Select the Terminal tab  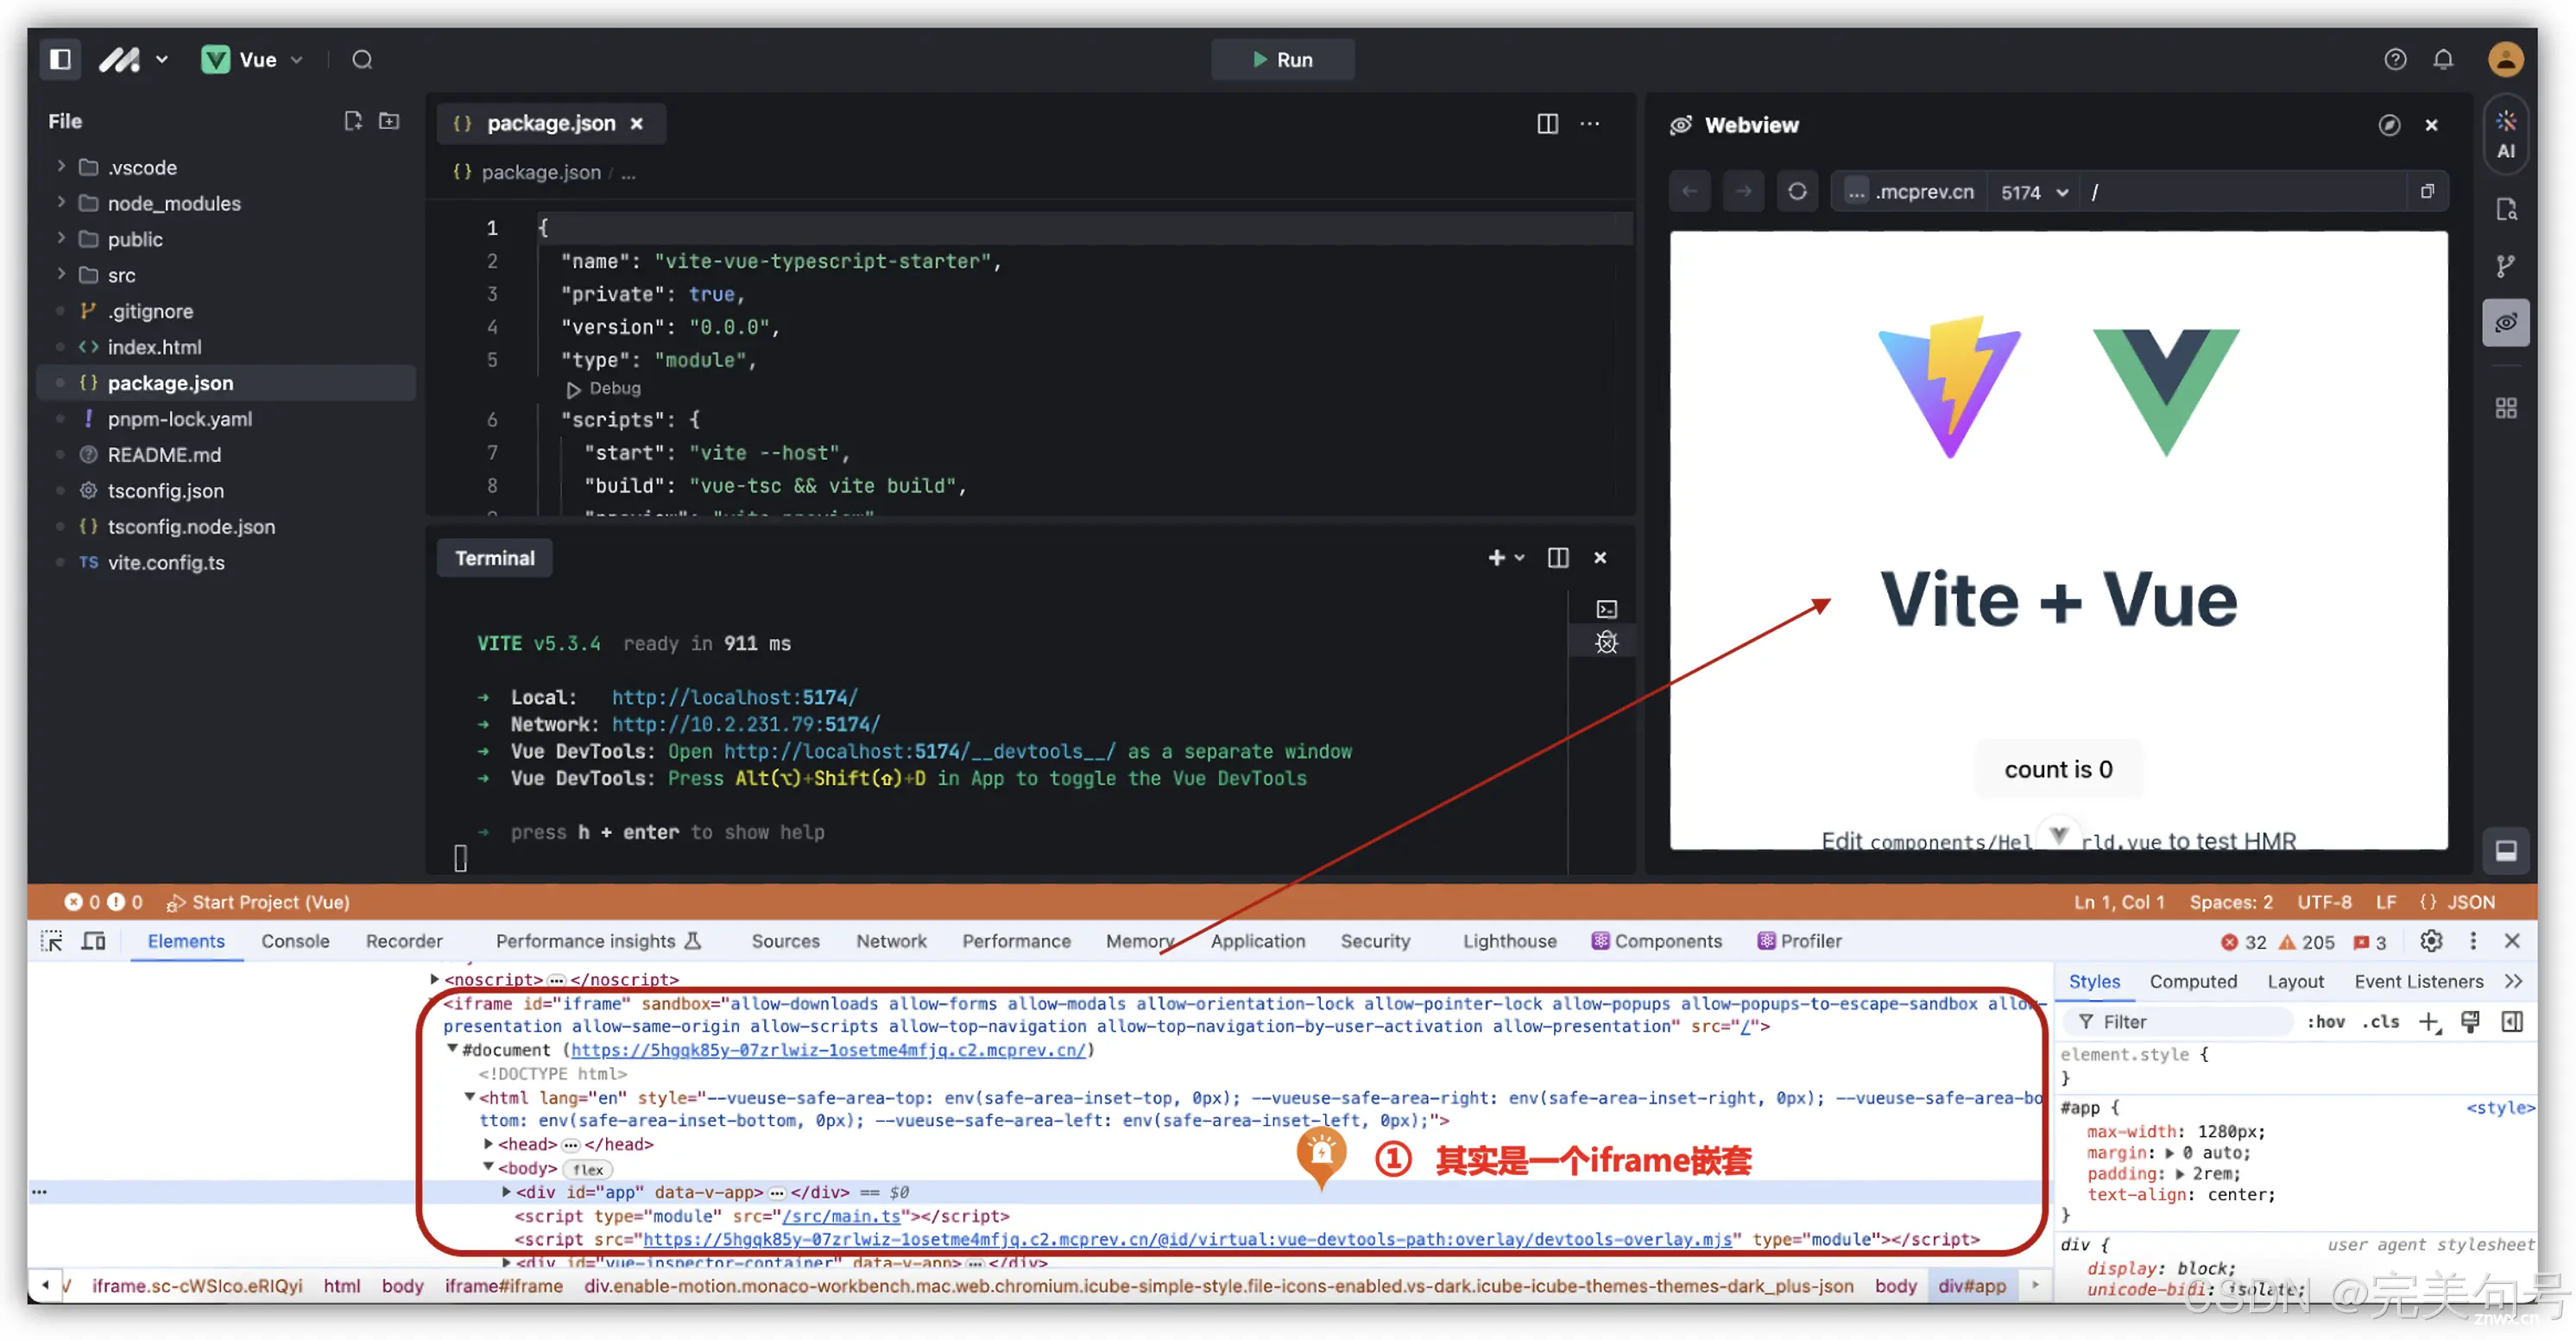point(495,558)
